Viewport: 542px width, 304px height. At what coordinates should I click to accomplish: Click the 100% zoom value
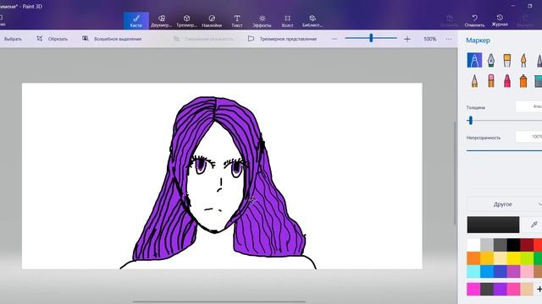[x=430, y=39]
